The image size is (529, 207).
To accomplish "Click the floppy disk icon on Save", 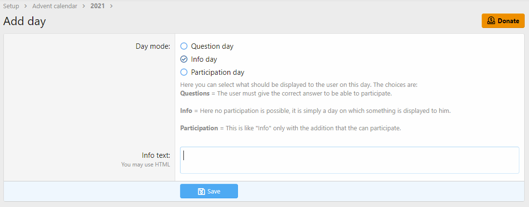I will tap(201, 192).
